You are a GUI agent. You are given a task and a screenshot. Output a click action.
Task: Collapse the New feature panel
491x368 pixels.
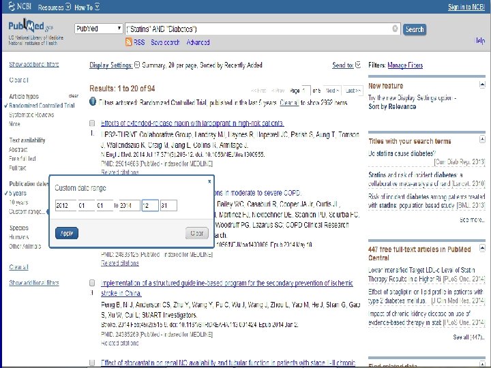(x=482, y=85)
